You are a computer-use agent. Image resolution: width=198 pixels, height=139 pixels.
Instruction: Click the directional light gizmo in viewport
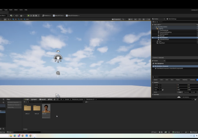(x=58, y=73)
